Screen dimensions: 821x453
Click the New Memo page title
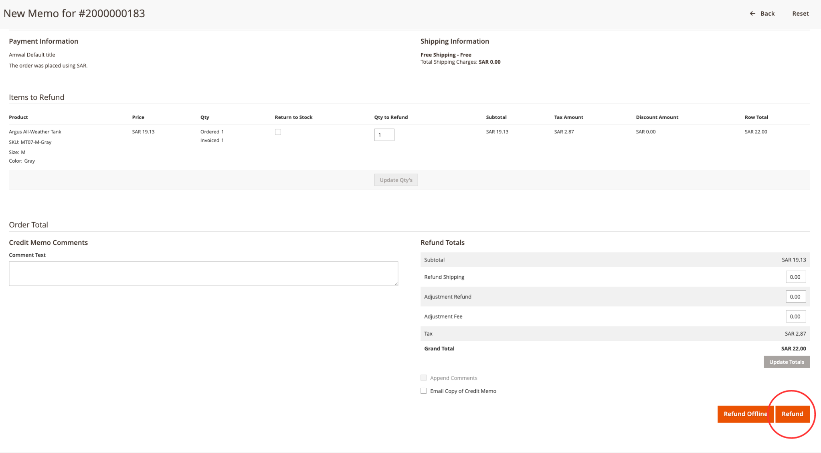(74, 14)
